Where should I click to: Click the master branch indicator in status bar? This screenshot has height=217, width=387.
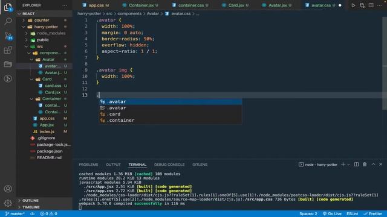(x=15, y=214)
